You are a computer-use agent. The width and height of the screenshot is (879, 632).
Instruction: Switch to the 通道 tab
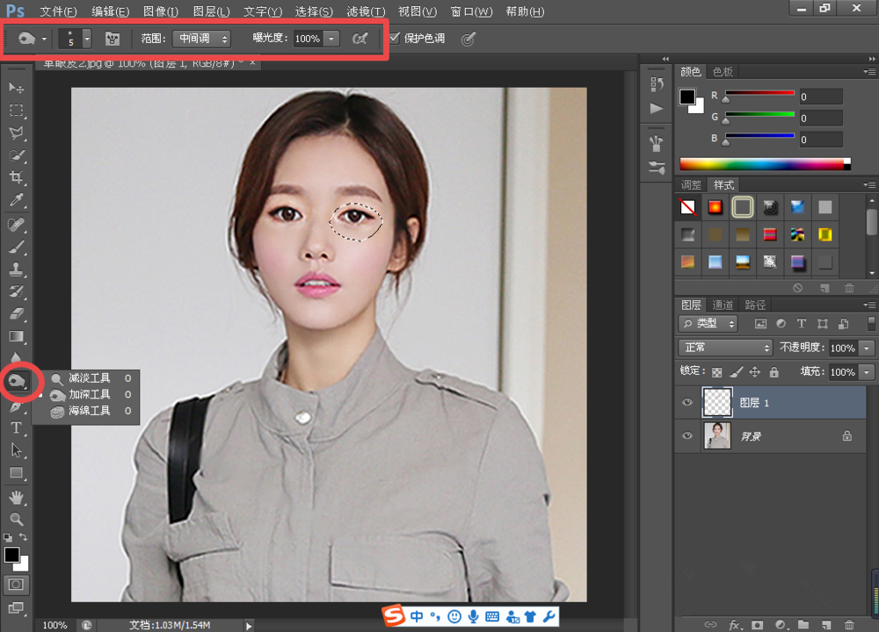click(723, 305)
